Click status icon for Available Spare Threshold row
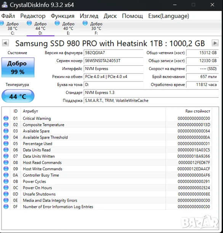Image resolution: width=223 pixels, height=233 pixels. 6,137
